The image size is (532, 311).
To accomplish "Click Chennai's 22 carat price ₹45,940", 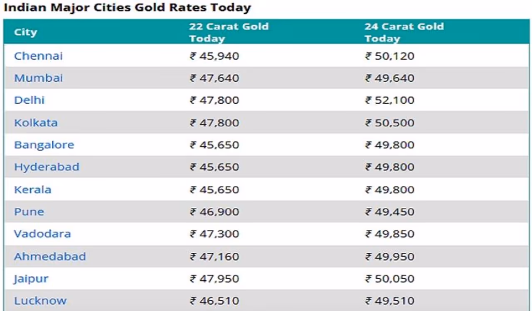I will coord(214,56).
